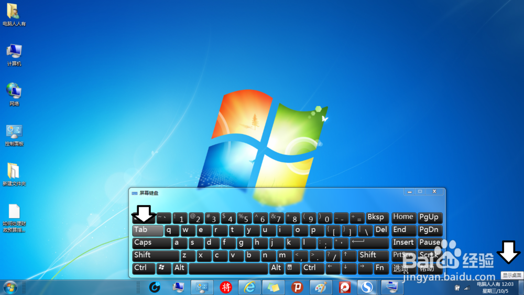This screenshot has height=295, width=524.
Task: Click the PgUp key
Action: [430, 218]
